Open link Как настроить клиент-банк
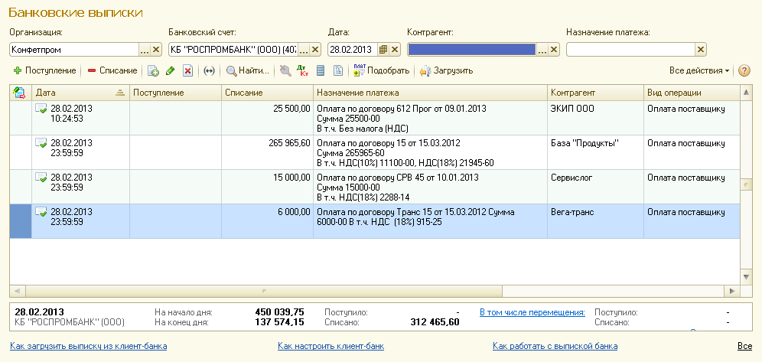 pos(331,347)
